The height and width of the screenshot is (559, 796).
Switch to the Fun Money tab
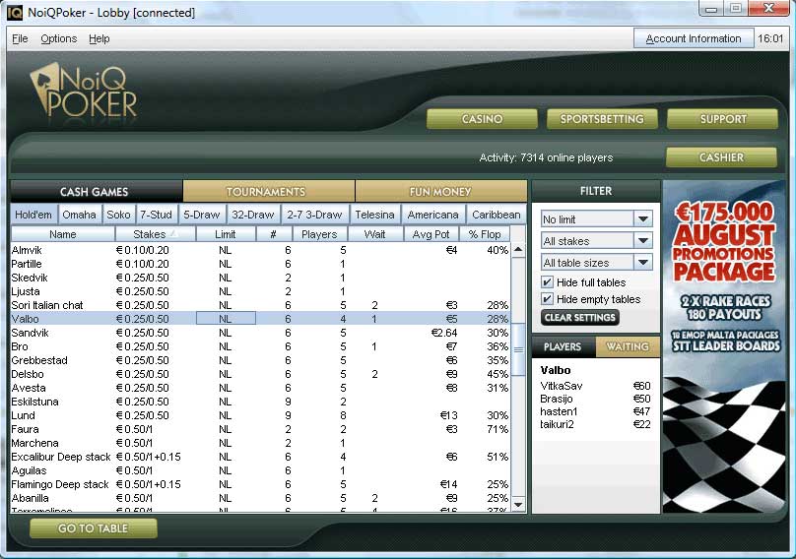click(440, 191)
